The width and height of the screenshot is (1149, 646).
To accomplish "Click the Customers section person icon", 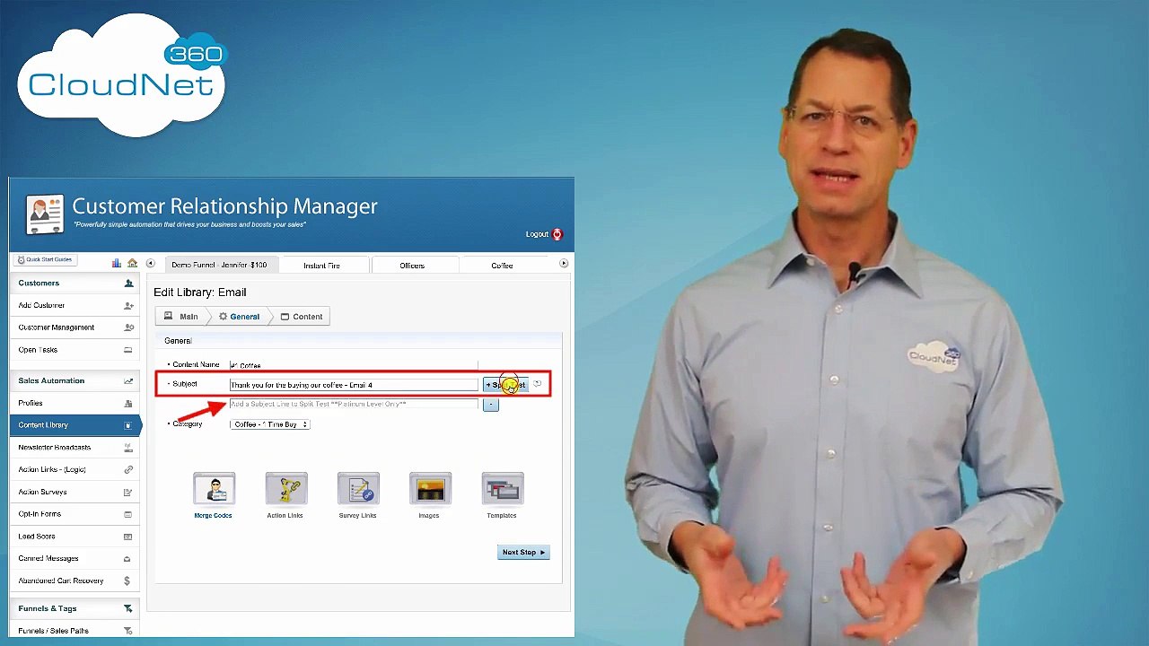I will click(128, 283).
